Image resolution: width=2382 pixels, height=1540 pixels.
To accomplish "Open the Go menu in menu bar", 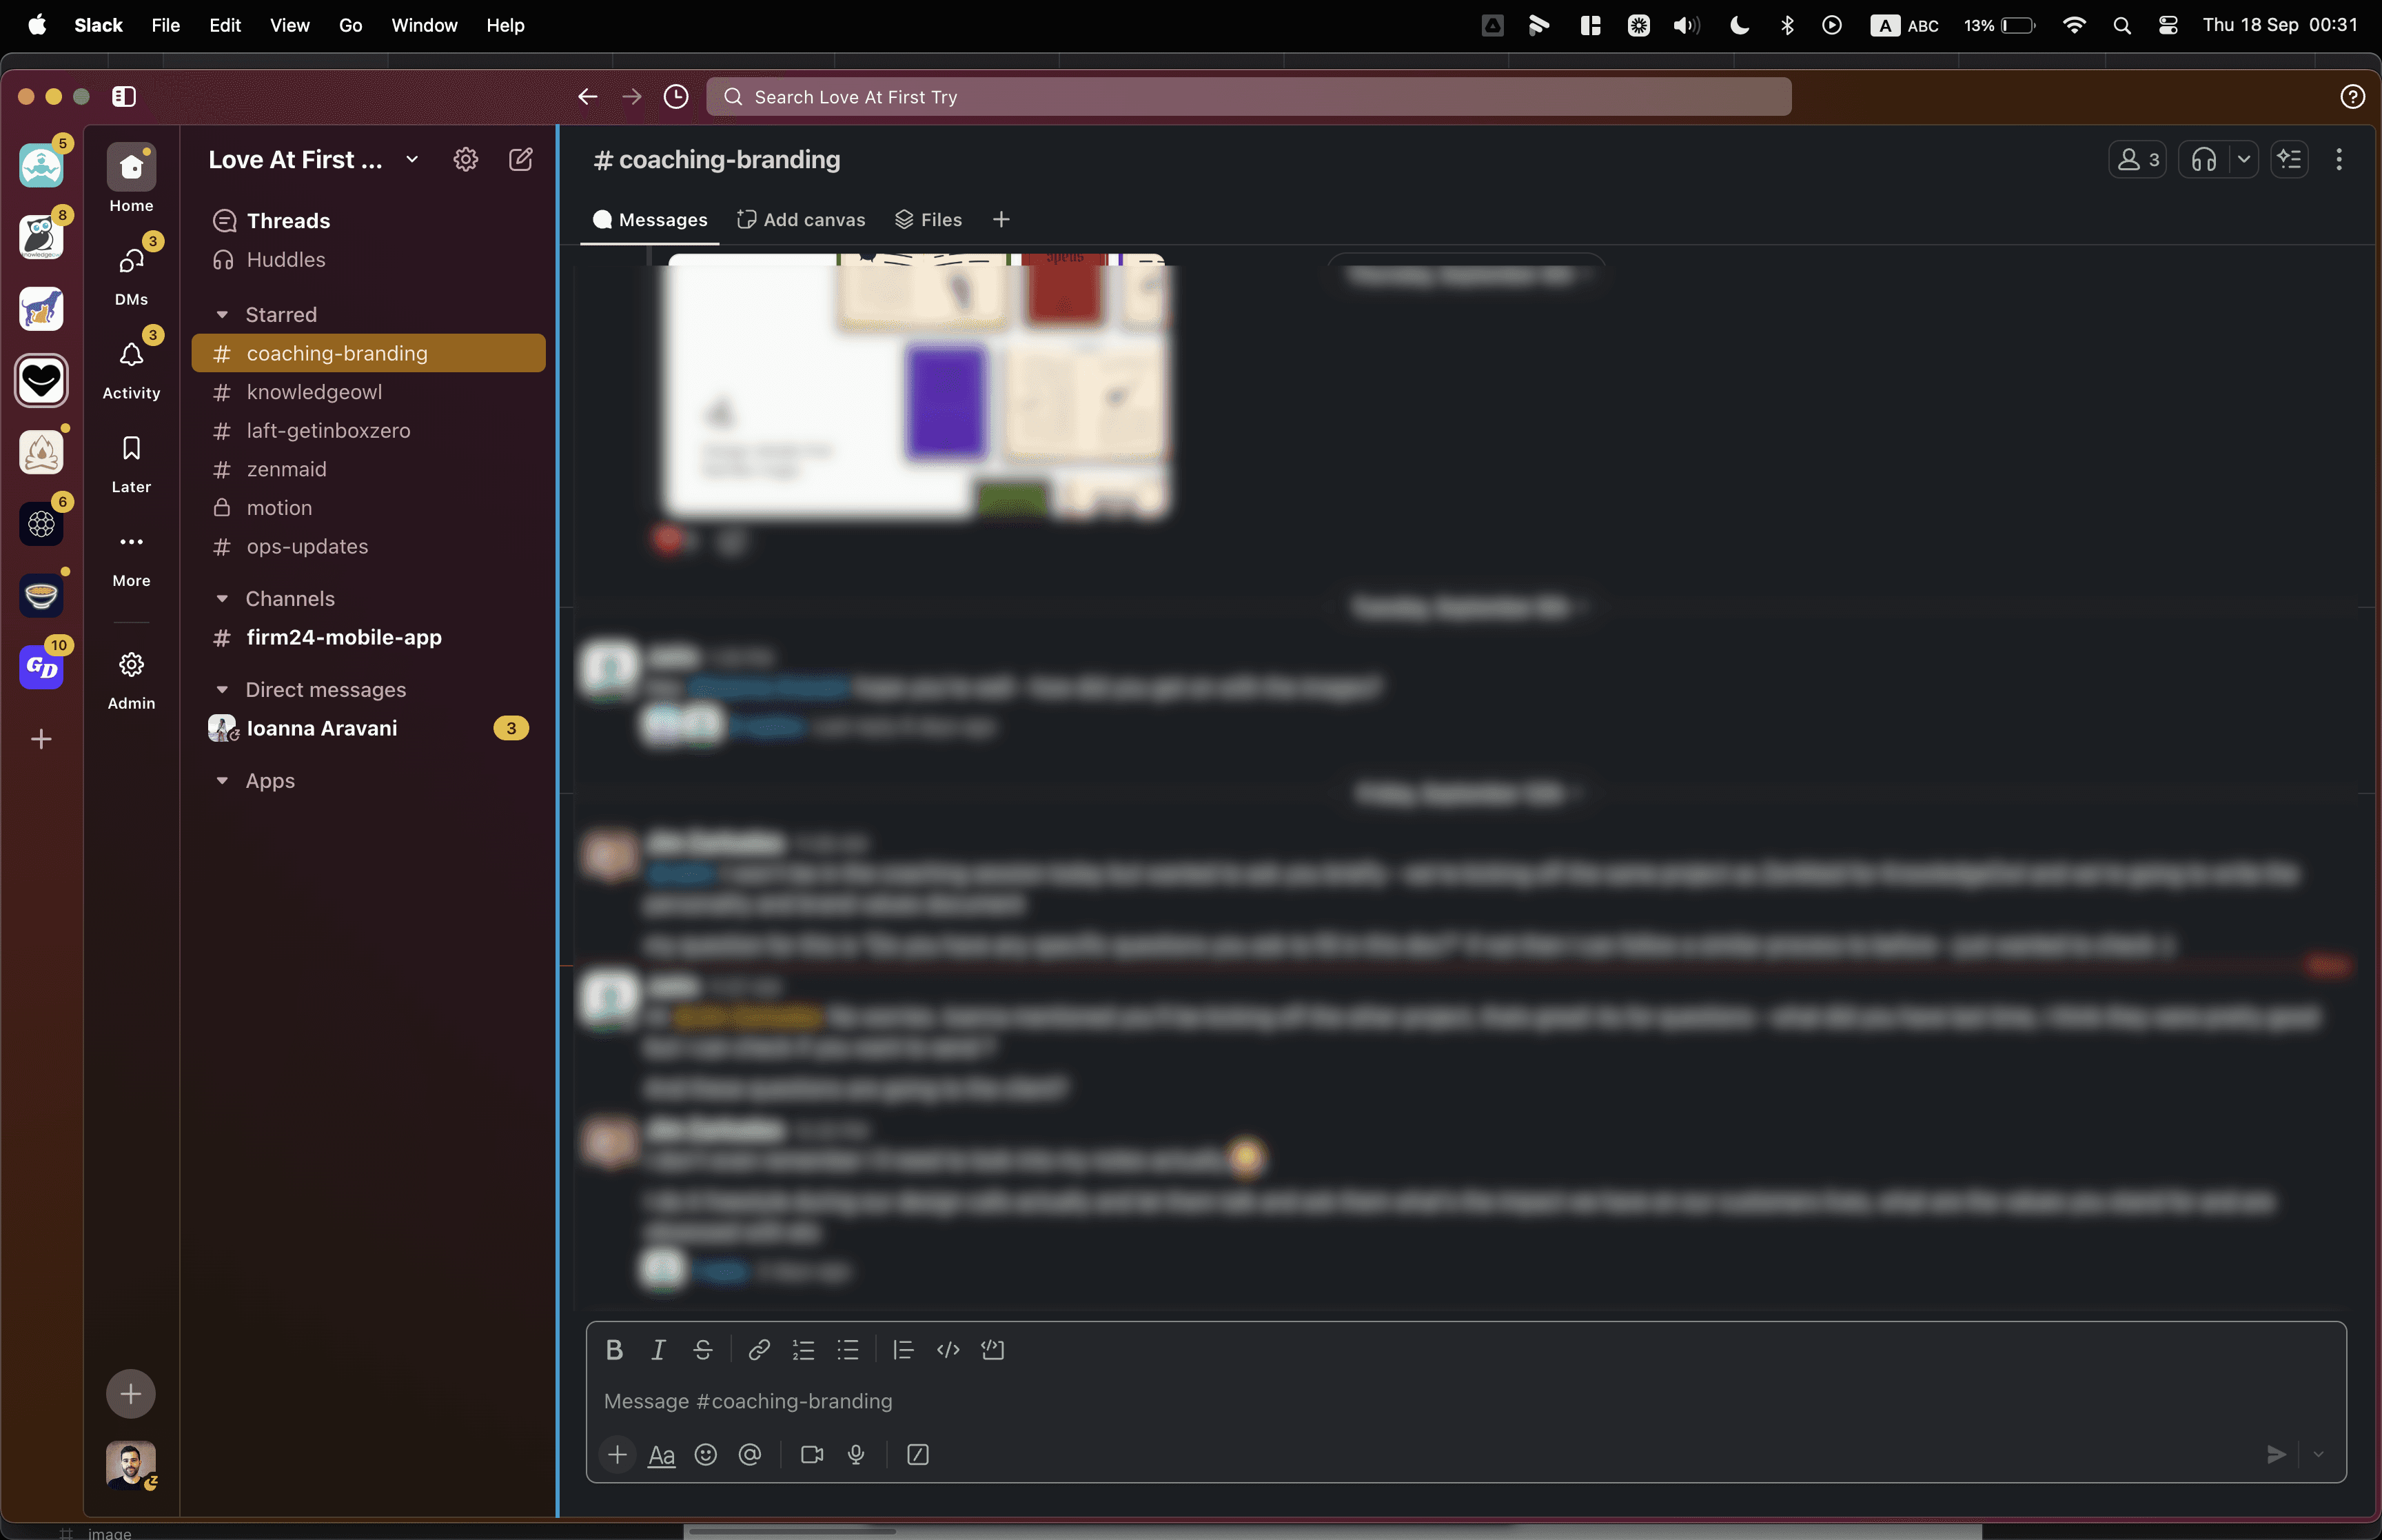I will 350,25.
